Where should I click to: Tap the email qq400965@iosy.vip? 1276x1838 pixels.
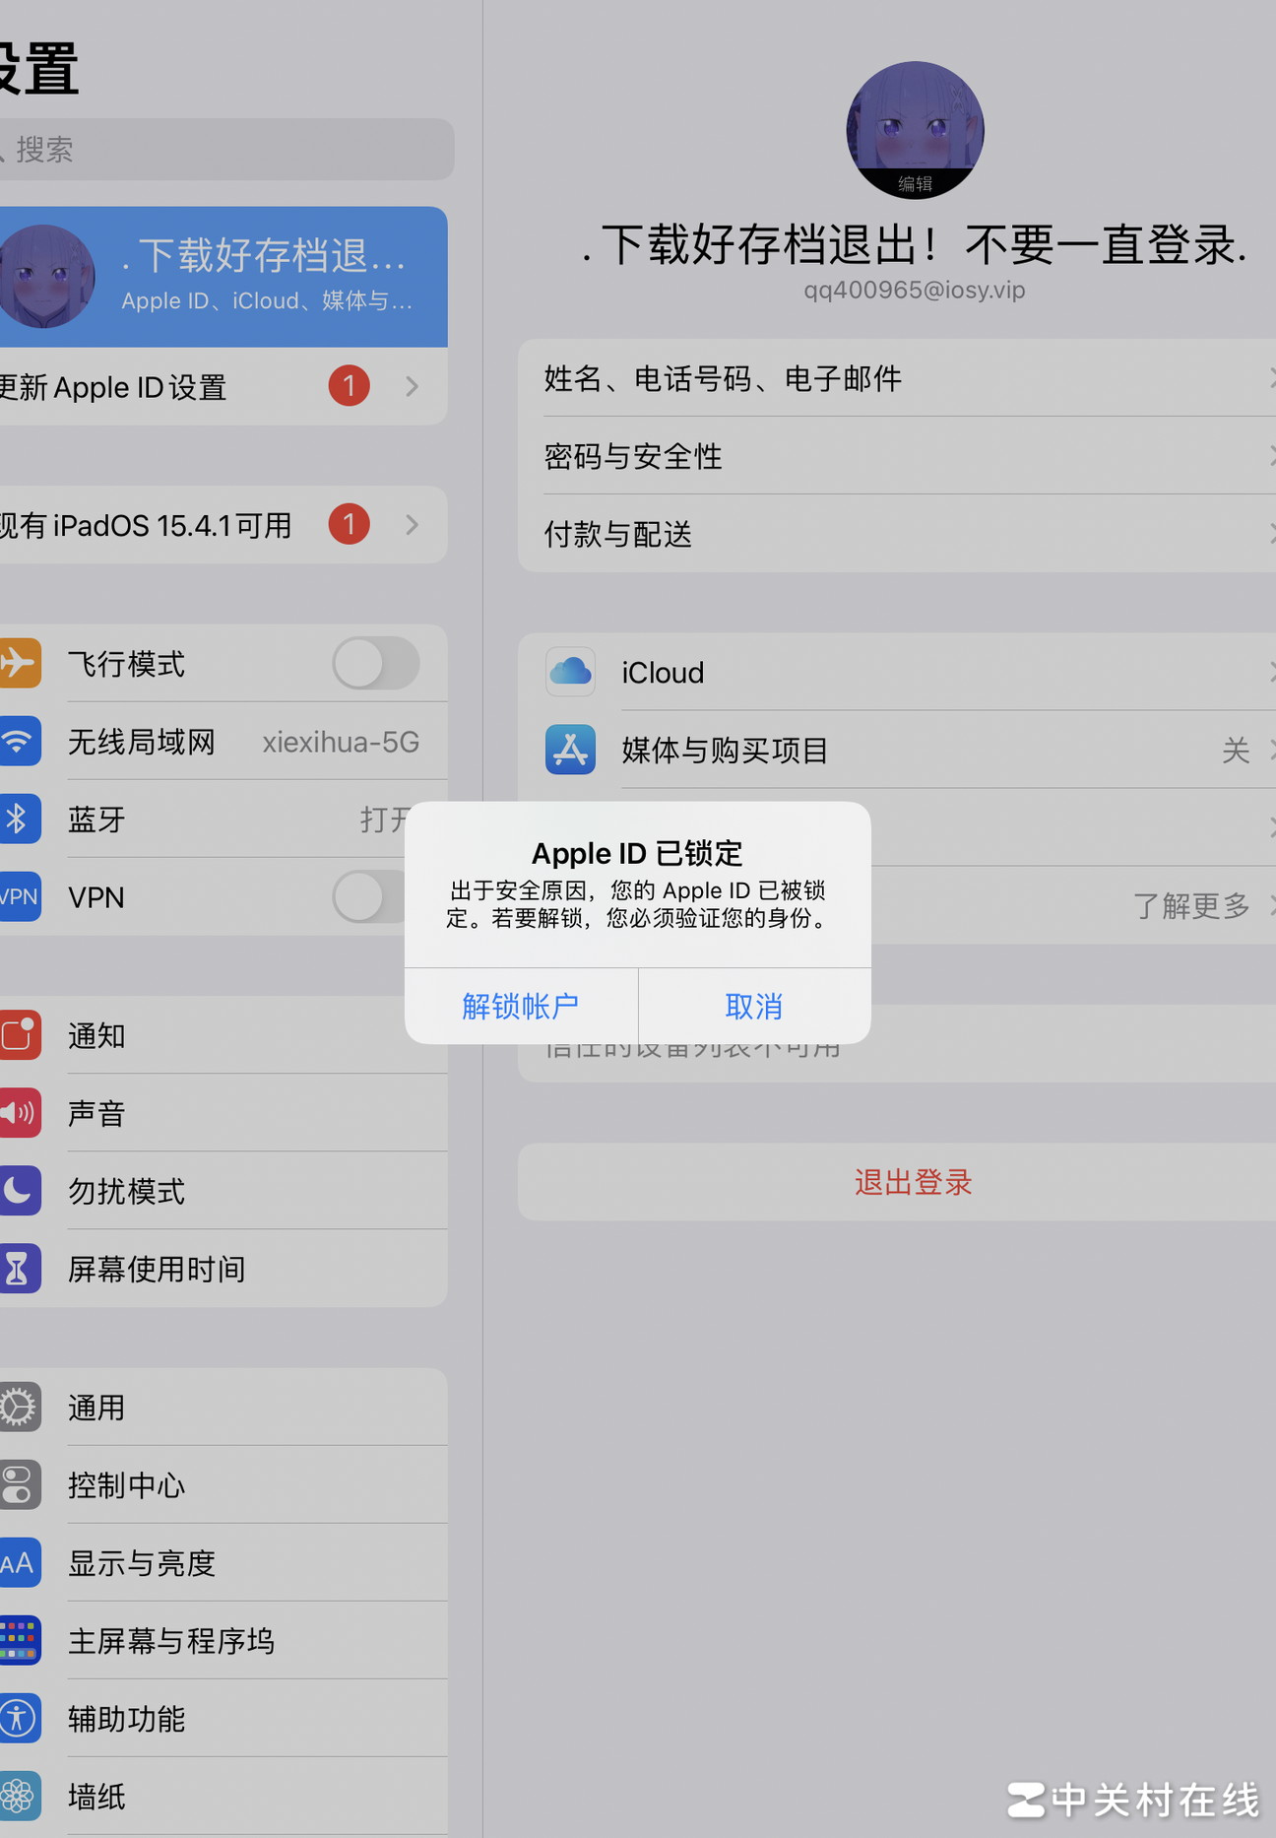(x=915, y=290)
